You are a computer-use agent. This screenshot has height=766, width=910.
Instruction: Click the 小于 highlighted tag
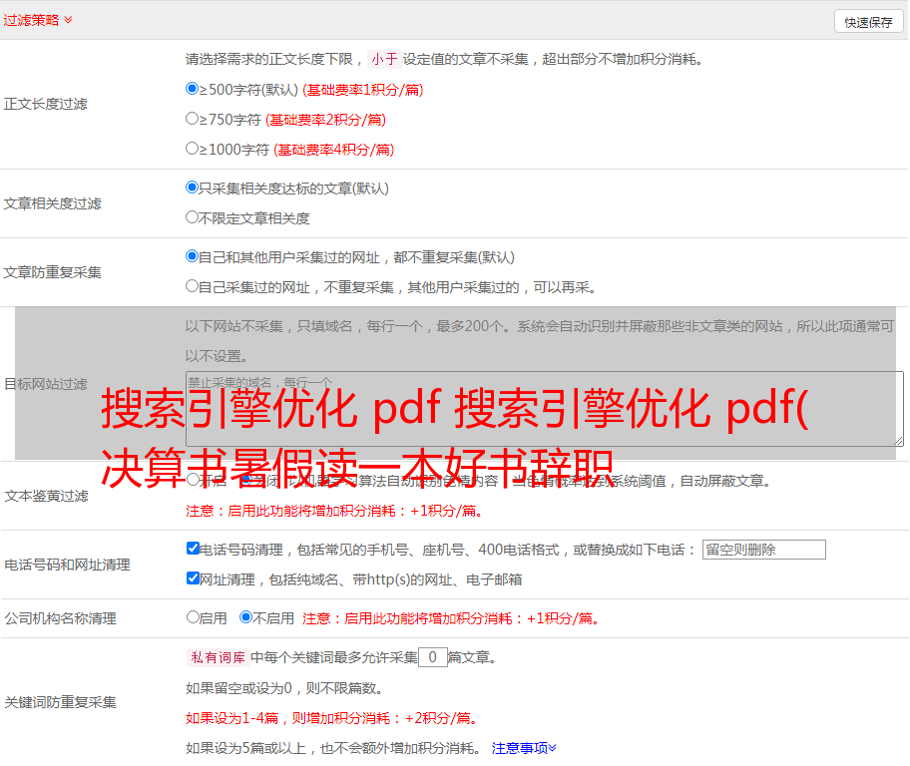pyautogui.click(x=384, y=59)
